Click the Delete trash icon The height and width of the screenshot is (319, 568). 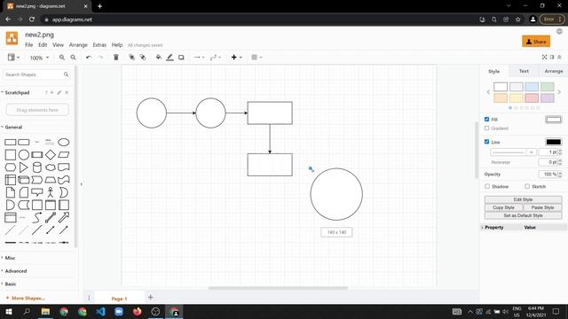coord(116,58)
